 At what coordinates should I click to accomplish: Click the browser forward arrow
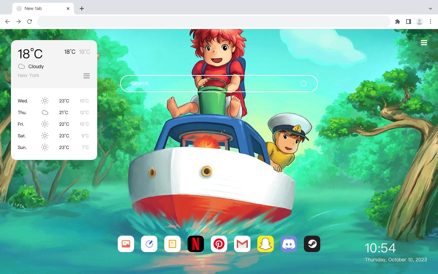click(x=18, y=22)
